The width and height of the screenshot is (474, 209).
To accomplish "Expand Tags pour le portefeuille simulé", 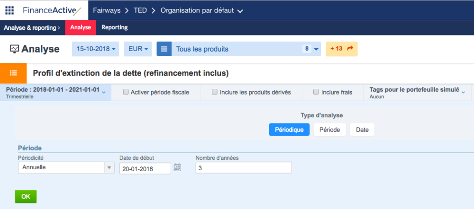I will [x=417, y=92].
